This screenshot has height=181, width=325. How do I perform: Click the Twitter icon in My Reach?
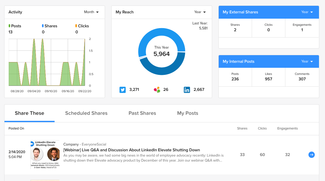(123, 90)
